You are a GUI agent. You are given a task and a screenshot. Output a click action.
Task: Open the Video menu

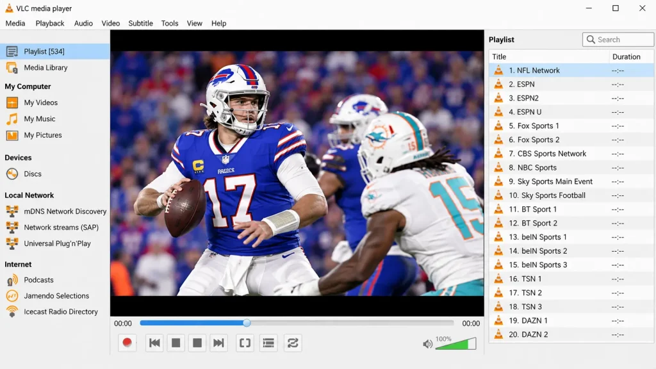110,24
